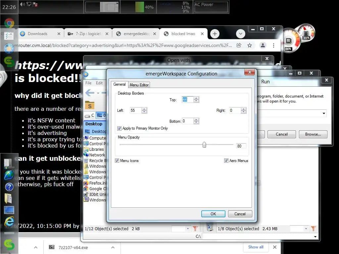
Task: Bookmark this page with the star icon
Action: coord(250,45)
